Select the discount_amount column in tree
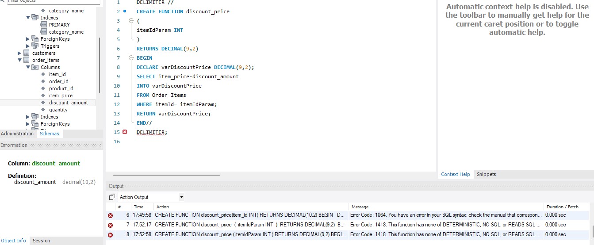 (x=69, y=103)
